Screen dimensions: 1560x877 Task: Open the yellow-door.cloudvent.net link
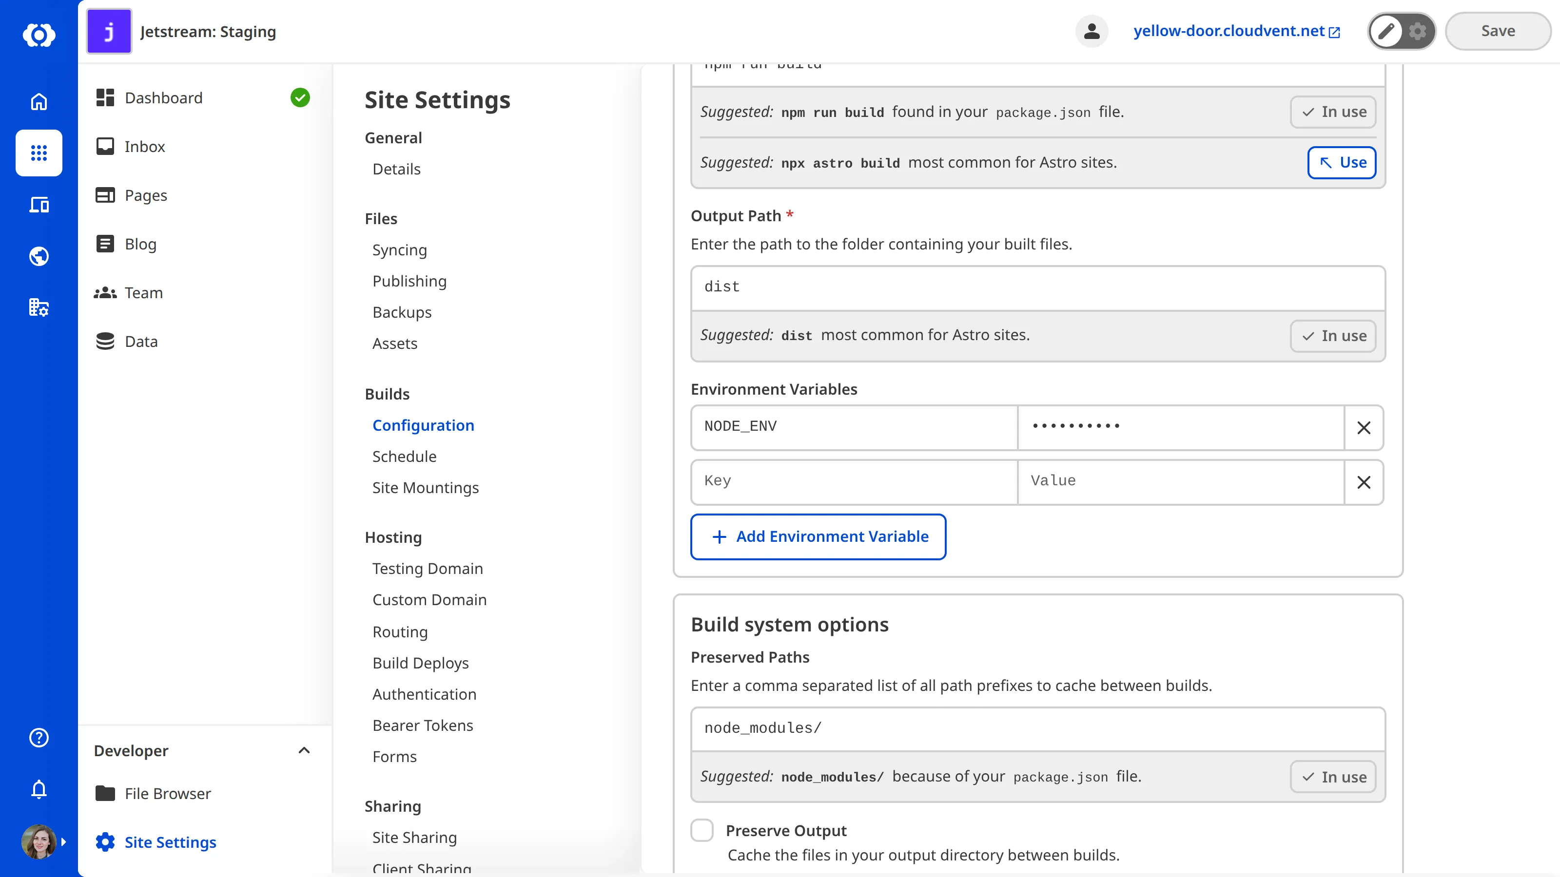click(1237, 31)
